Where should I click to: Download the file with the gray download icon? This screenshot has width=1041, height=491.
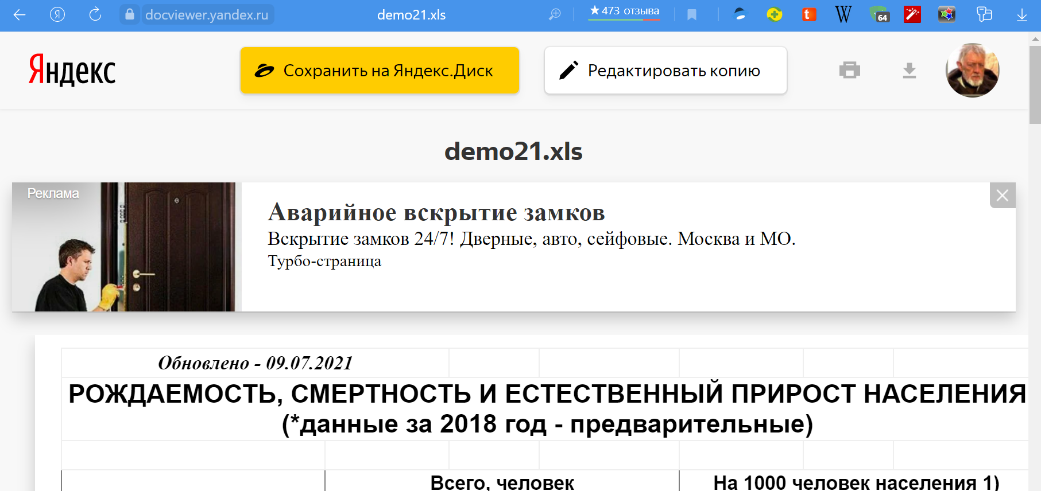click(909, 71)
